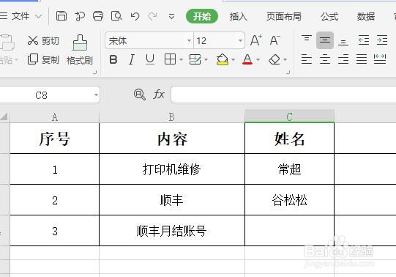
Task: Select column A header
Action: [55, 117]
